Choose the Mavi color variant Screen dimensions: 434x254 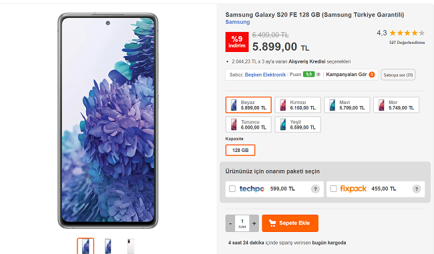(347, 105)
